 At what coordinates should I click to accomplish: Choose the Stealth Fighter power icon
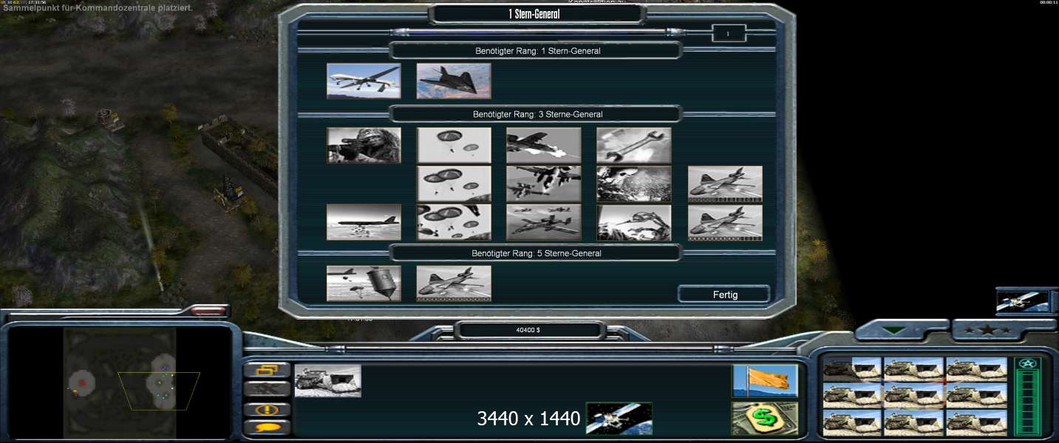point(454,80)
